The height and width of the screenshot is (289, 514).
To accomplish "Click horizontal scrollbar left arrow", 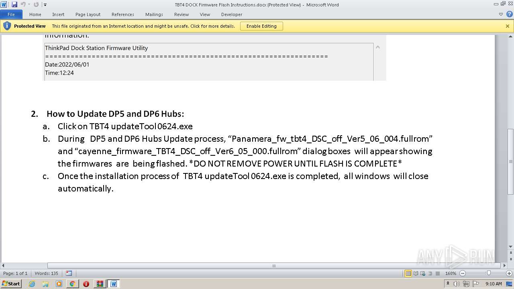I will [x=3, y=265].
